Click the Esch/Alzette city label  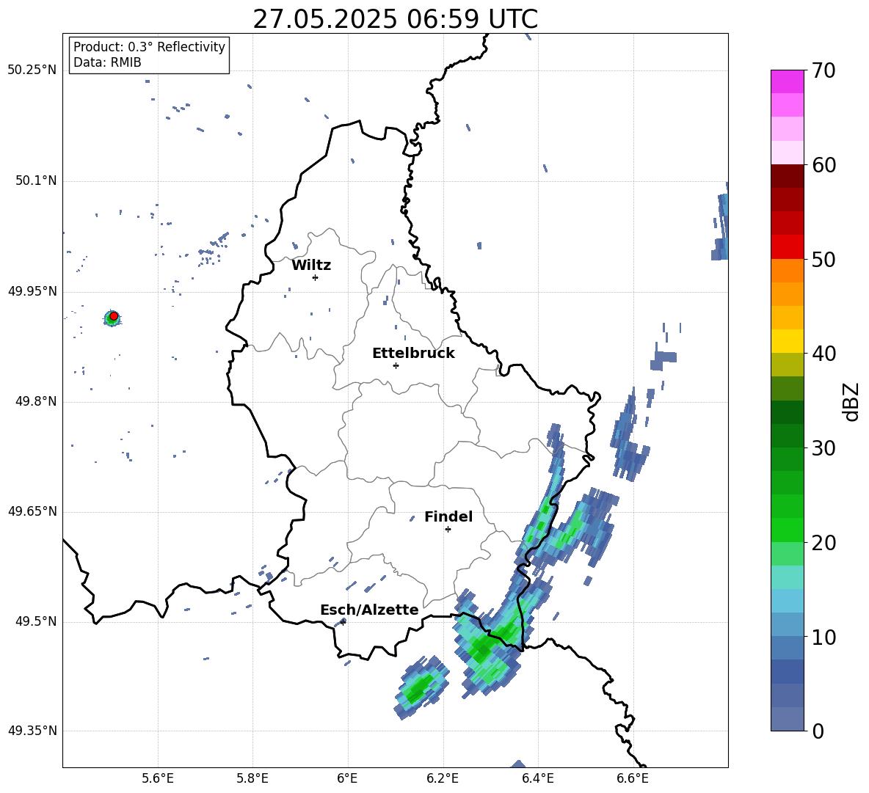[x=369, y=610]
